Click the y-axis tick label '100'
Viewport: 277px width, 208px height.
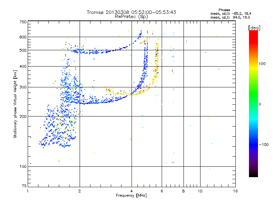click(x=23, y=166)
